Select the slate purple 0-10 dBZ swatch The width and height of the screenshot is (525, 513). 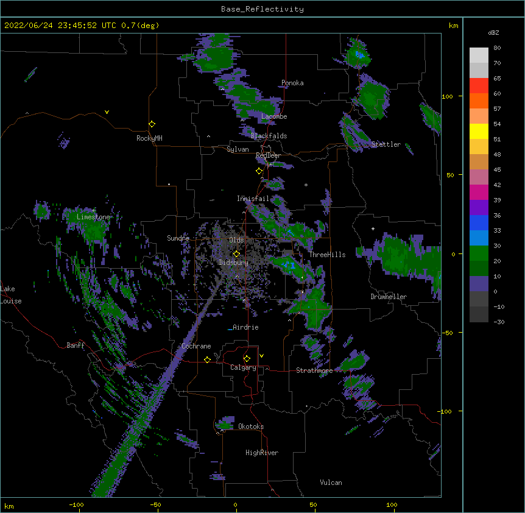tap(479, 284)
